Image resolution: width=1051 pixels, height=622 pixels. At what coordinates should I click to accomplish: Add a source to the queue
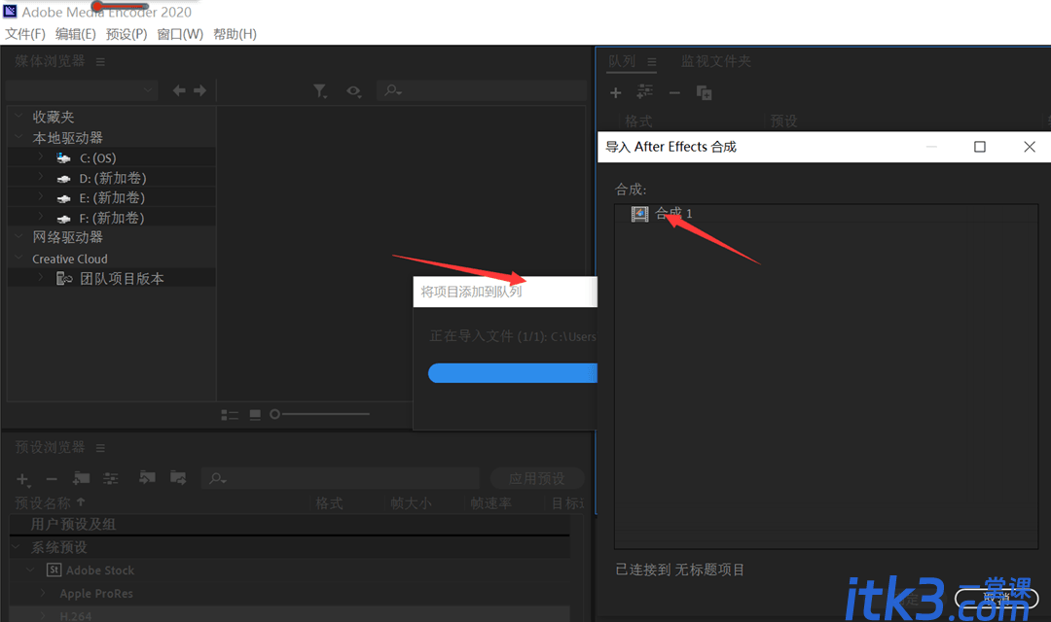point(616,93)
